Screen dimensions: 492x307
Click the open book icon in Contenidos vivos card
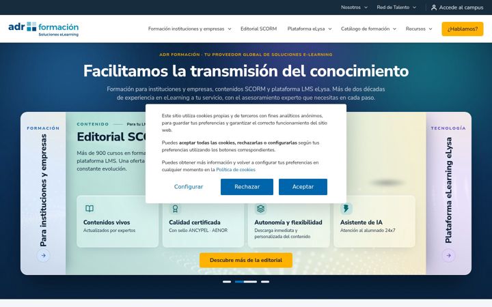click(90, 209)
